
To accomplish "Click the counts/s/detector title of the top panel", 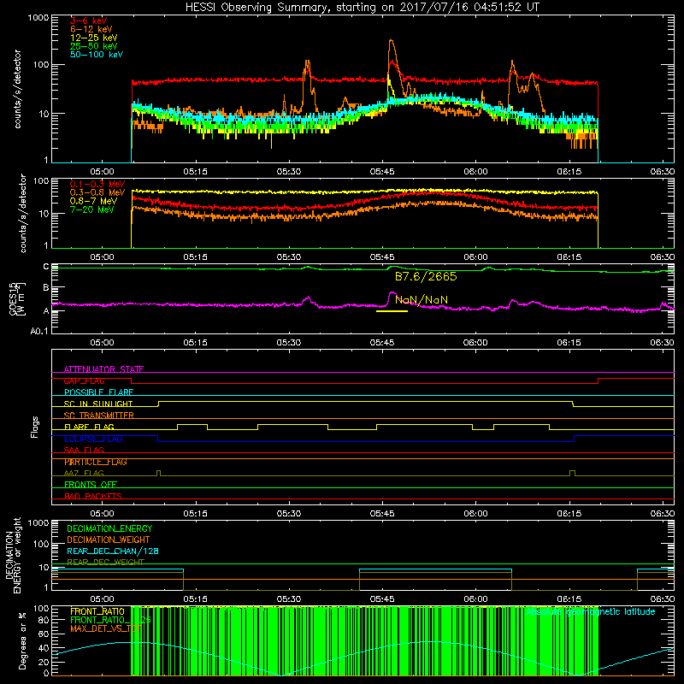I will (x=17, y=89).
